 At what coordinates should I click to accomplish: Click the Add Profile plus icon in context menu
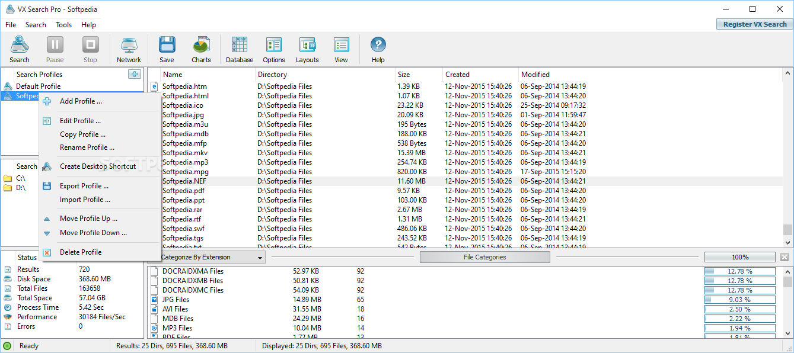(47, 101)
